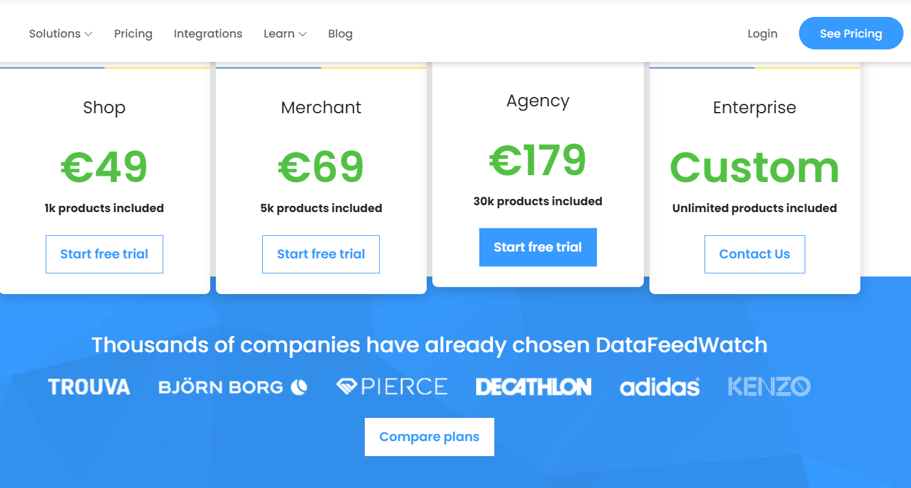Open the Integrations menu item

click(x=208, y=34)
